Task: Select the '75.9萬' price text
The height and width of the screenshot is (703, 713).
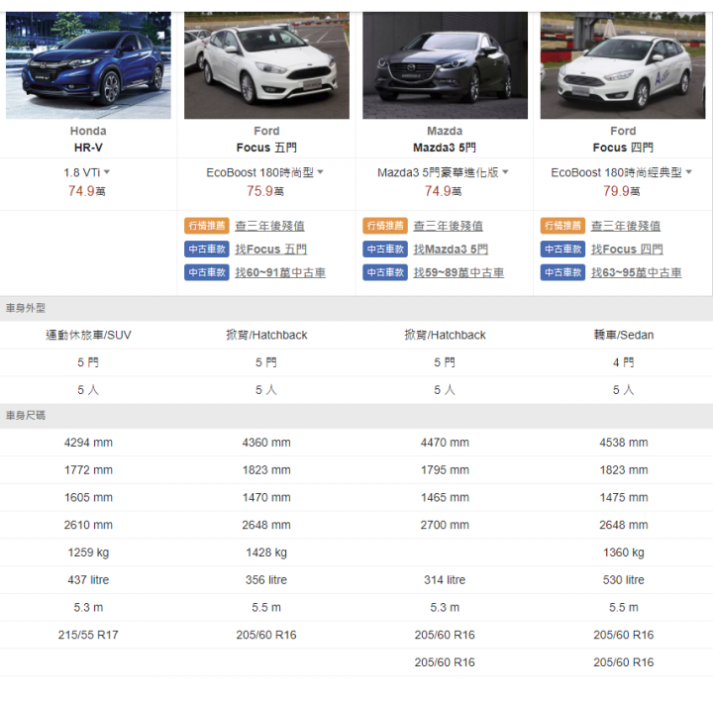Action: pyautogui.click(x=265, y=191)
